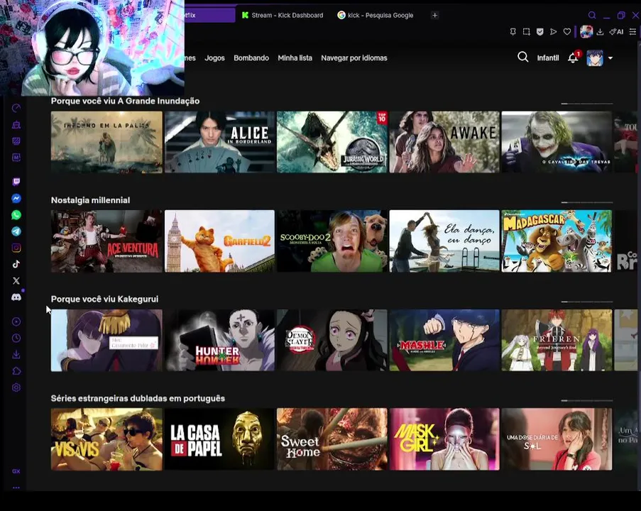The height and width of the screenshot is (511, 641).
Task: Open Telegram in the sidebar
Action: (16, 231)
